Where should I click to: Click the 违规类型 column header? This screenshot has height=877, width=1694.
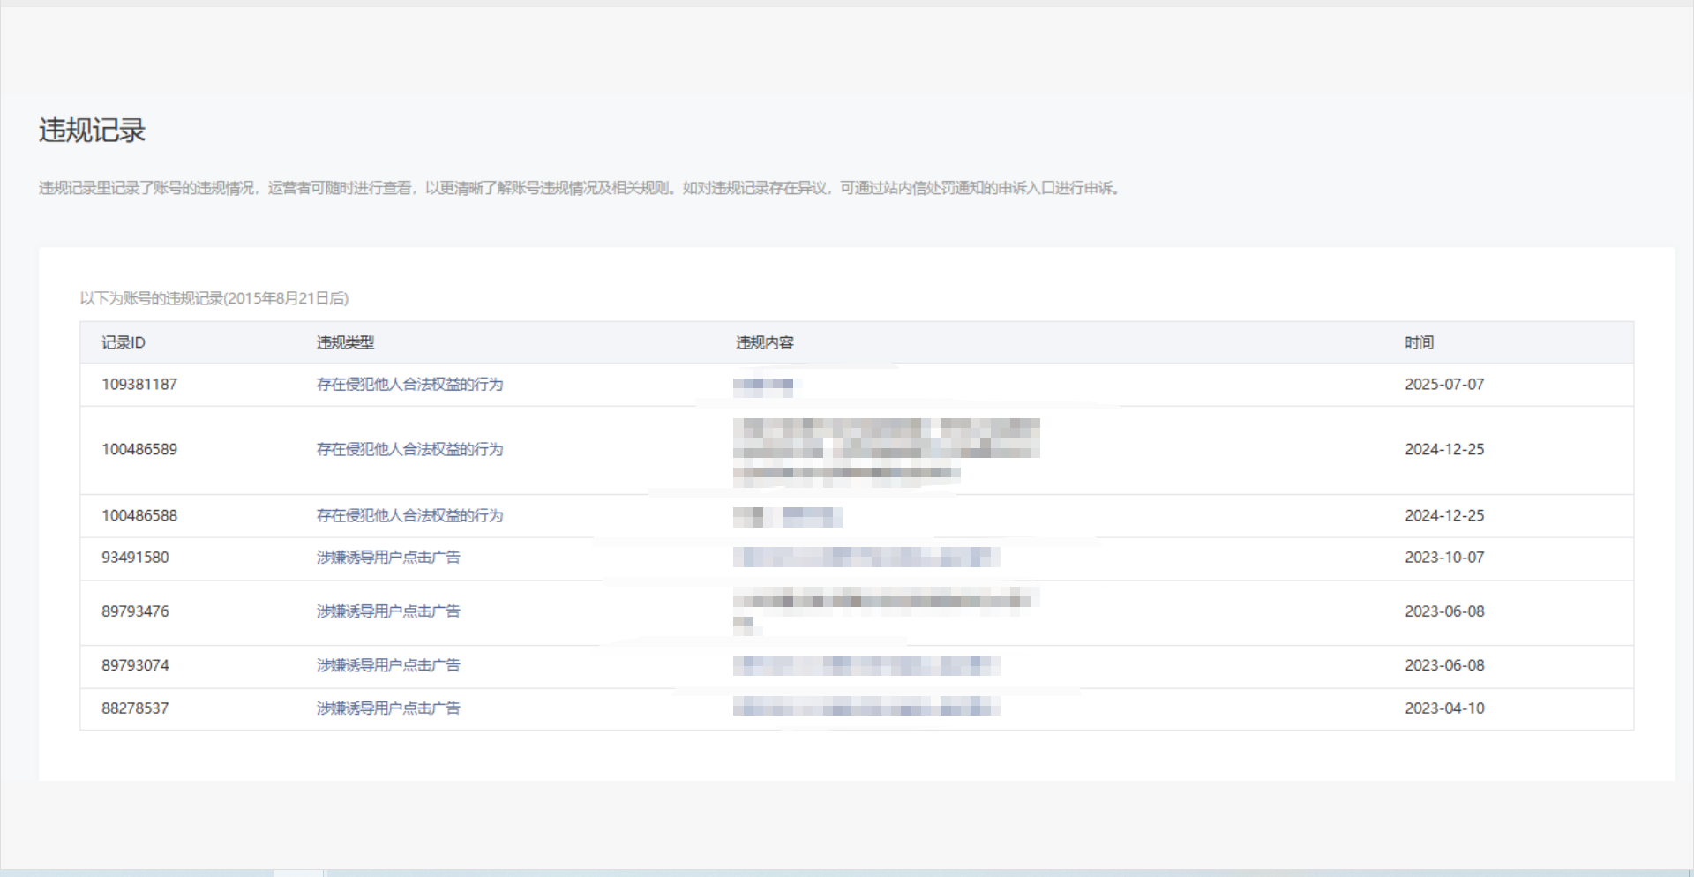point(345,343)
